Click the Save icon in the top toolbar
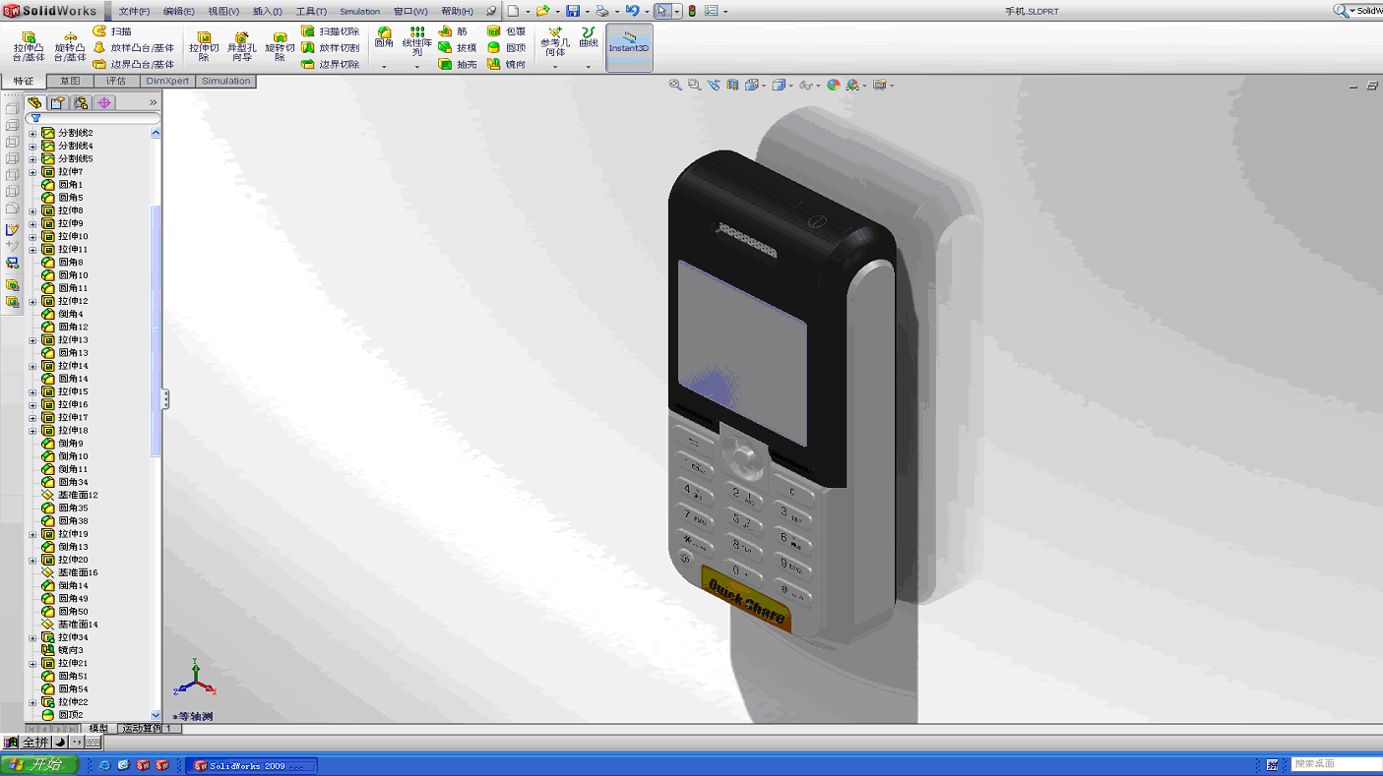The width and height of the screenshot is (1383, 776). [x=572, y=11]
